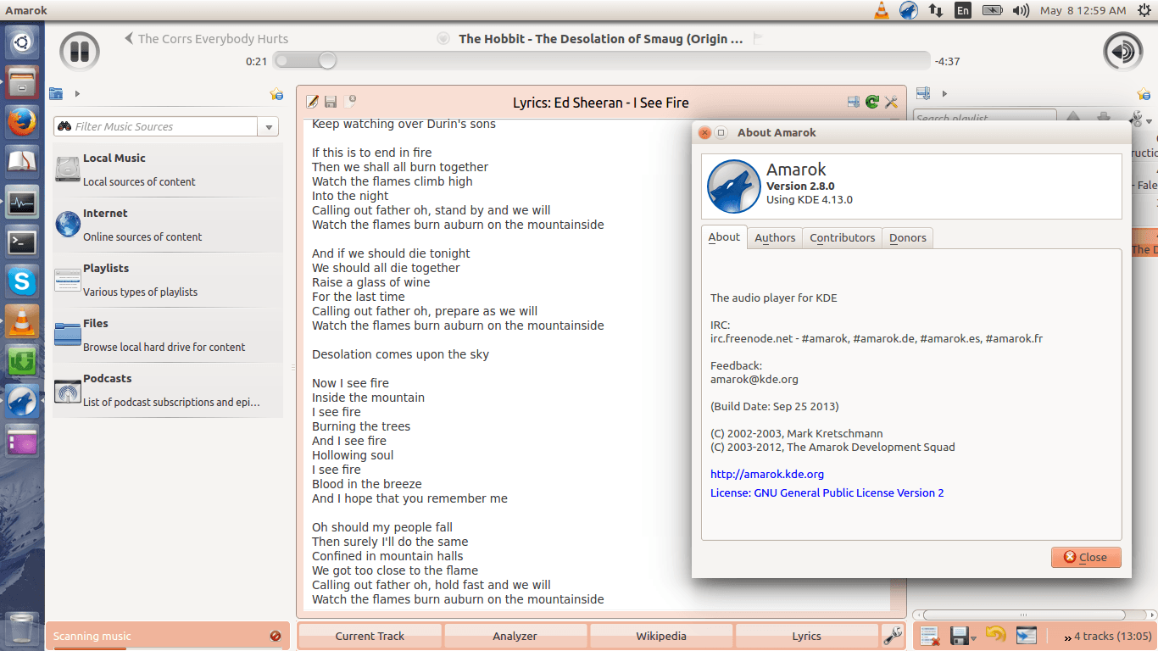Toggle lyrics auto-scroll icon
1158x651 pixels.
point(854,102)
